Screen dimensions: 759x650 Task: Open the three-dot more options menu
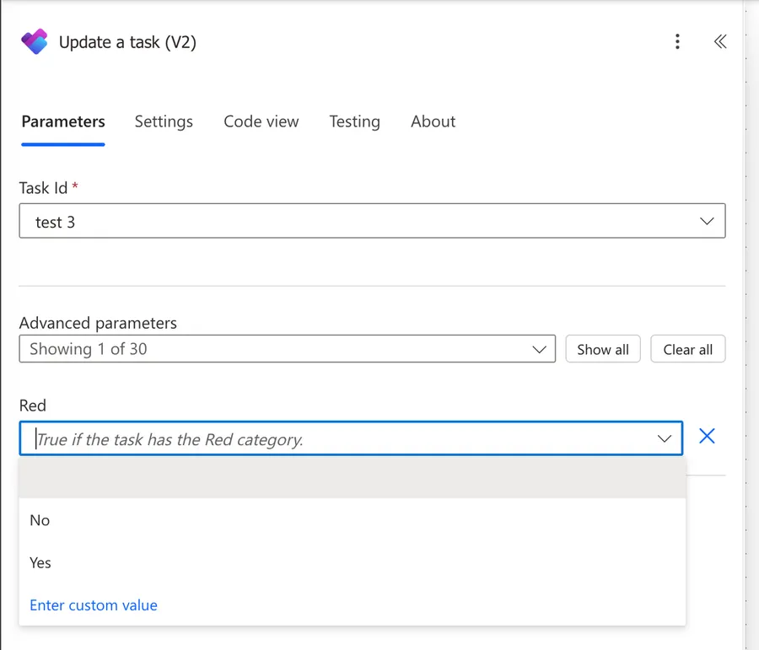[x=677, y=42]
